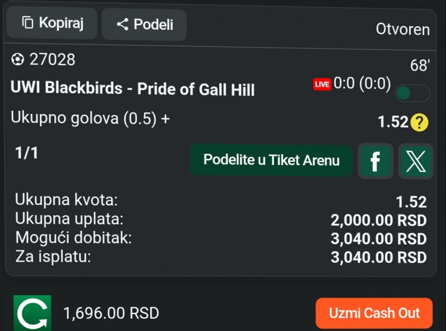Share ticket on X

[415, 161]
